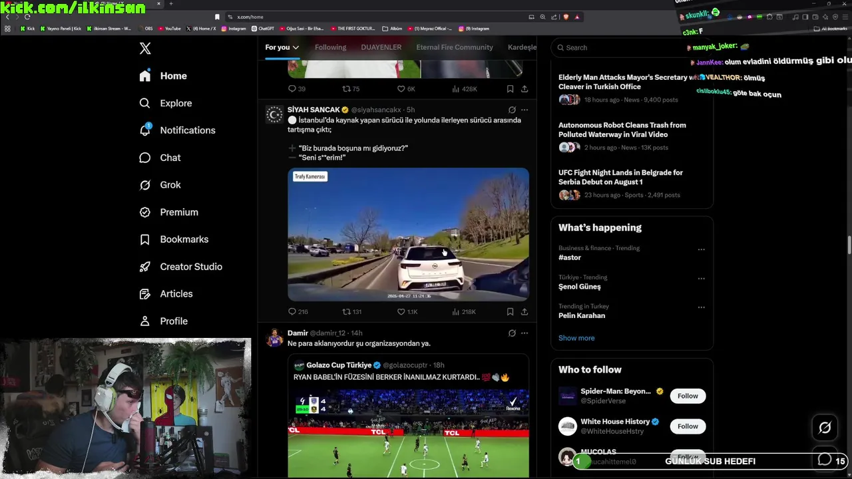Switch to the Following tab

tap(330, 47)
